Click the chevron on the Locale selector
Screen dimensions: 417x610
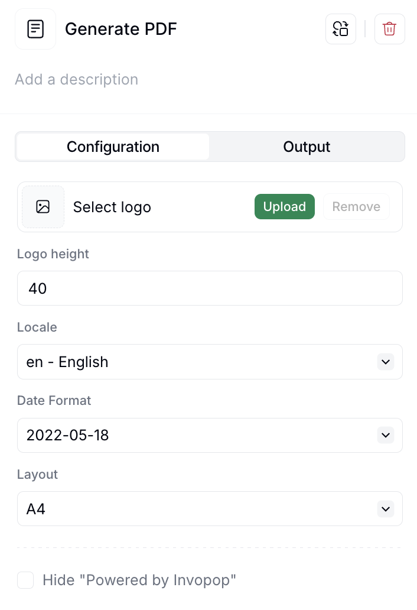click(386, 362)
